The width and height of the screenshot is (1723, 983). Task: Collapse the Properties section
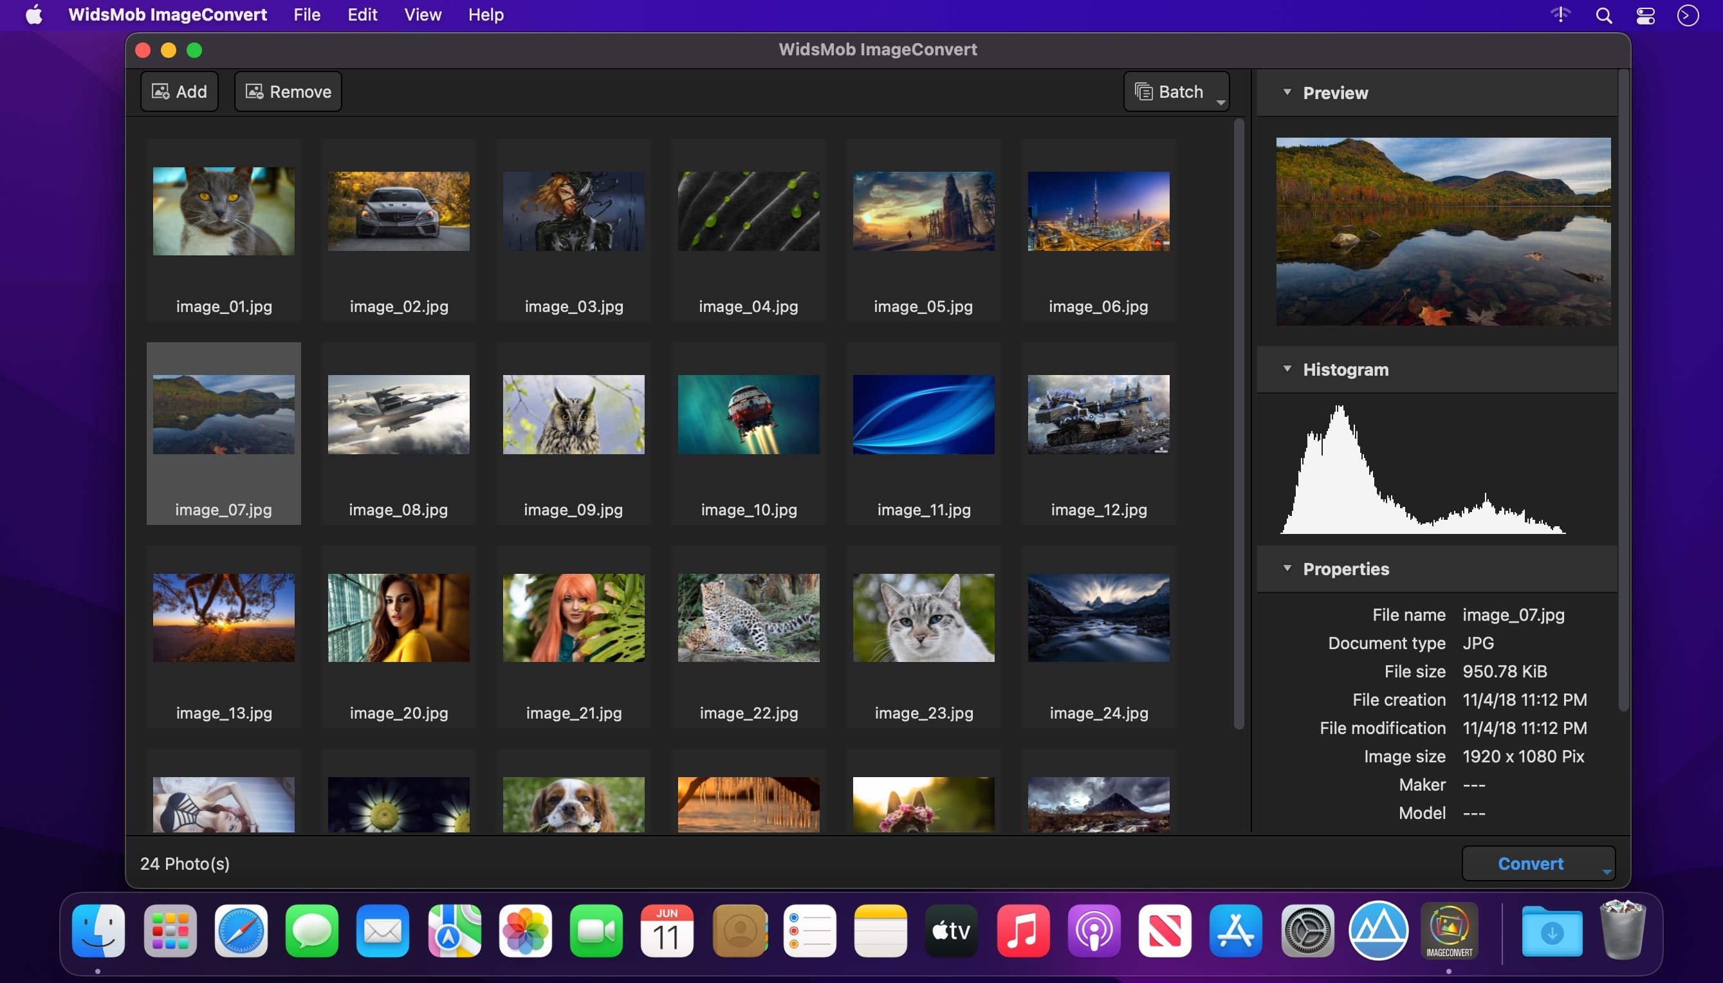click(1287, 569)
